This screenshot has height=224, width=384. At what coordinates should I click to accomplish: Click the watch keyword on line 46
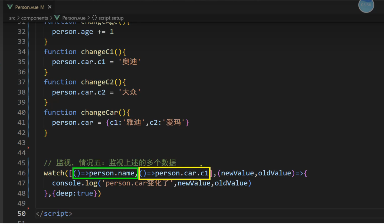click(54, 173)
